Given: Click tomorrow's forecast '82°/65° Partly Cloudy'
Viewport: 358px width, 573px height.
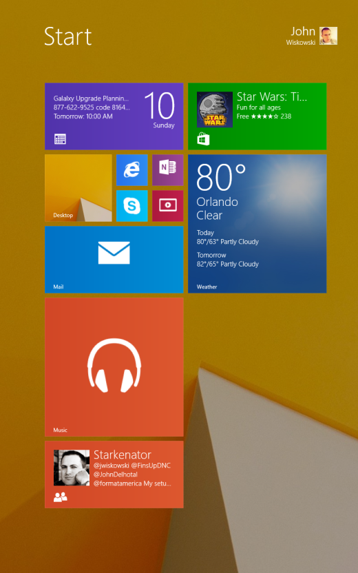Looking at the screenshot, I should tap(228, 264).
